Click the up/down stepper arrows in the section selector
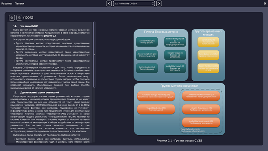Screen dimensions: 268x151 [153, 4]
